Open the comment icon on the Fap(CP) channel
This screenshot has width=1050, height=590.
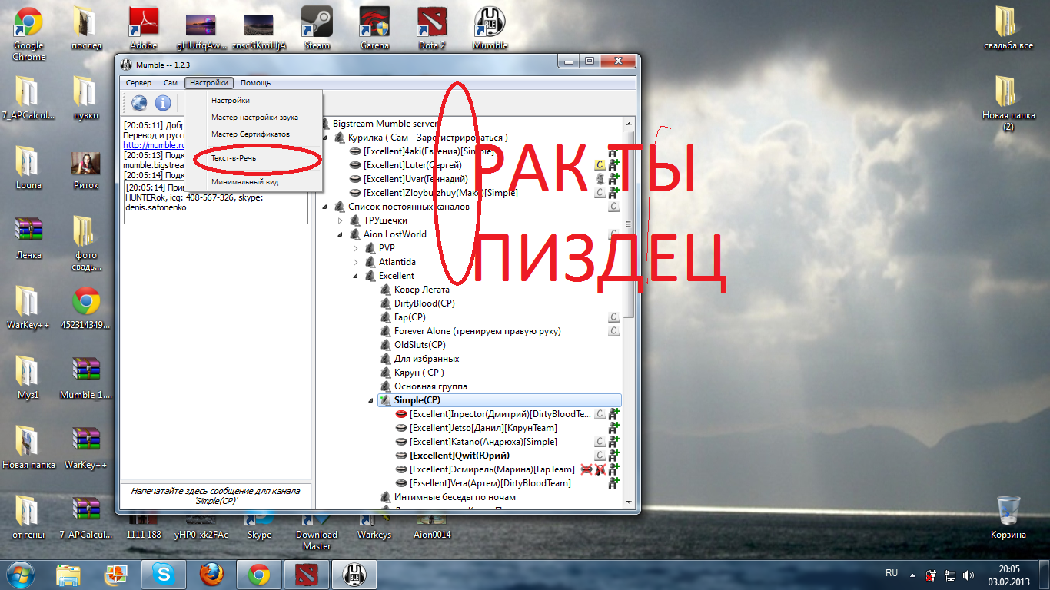(614, 317)
